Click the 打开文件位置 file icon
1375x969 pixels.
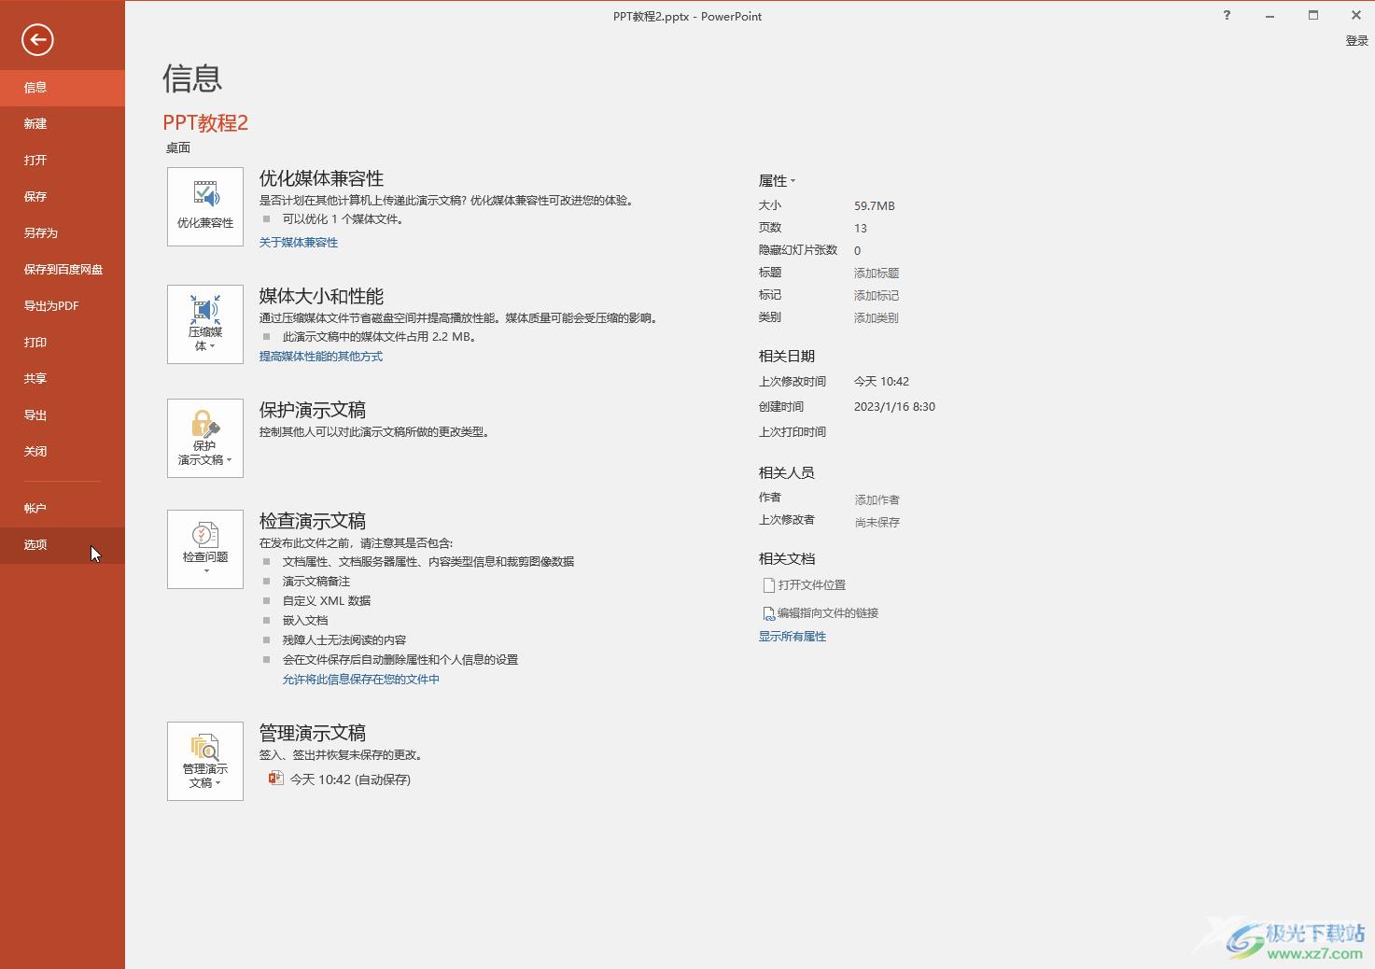pyautogui.click(x=769, y=585)
